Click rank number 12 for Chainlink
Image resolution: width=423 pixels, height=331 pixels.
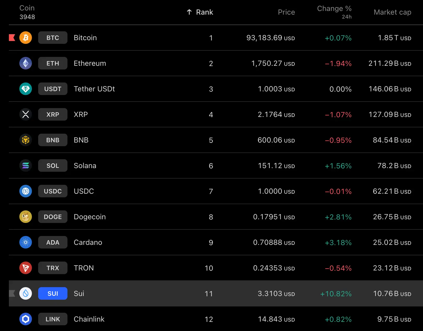coord(209,319)
